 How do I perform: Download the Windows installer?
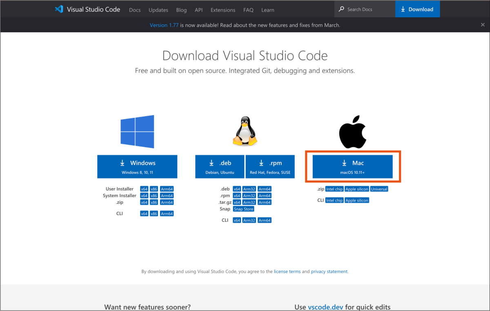(x=137, y=167)
